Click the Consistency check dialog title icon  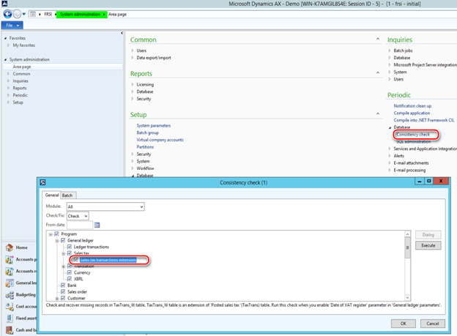[42, 182]
